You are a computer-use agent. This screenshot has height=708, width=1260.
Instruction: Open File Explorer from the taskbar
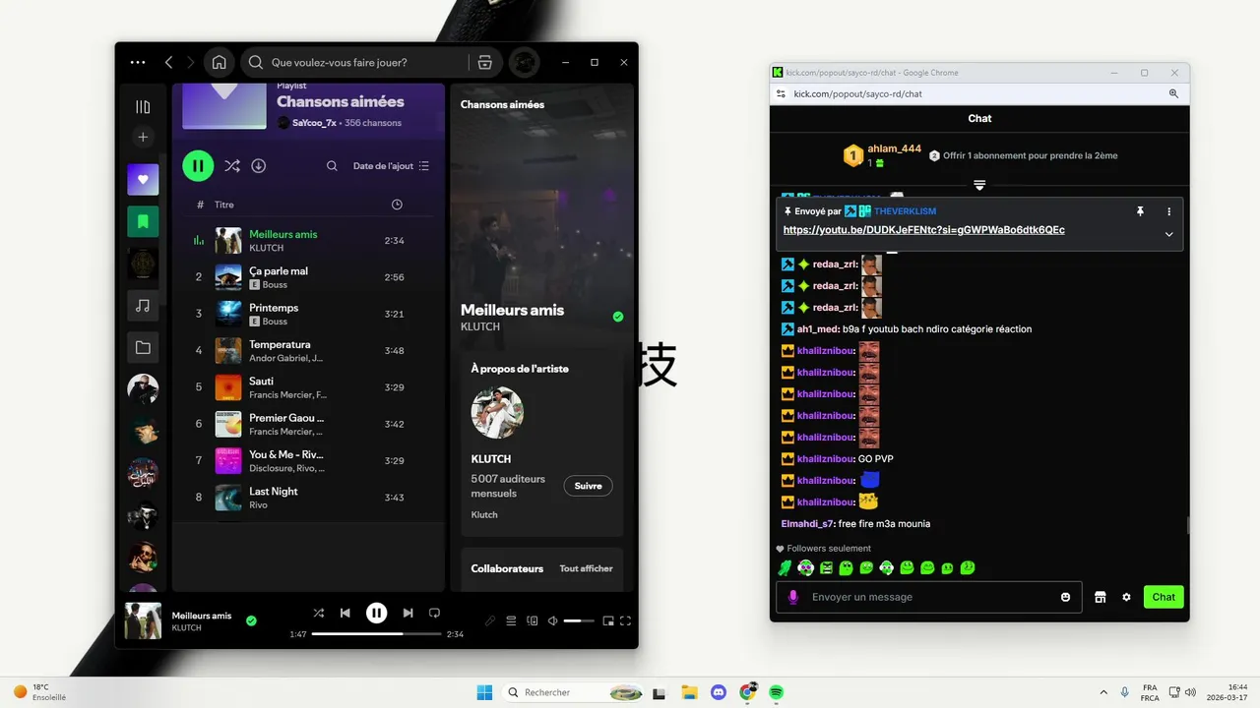[689, 692]
